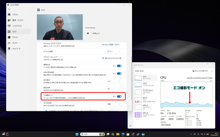Screen dimensions: 220x137
Task: Select Wi-Fi in Task Manager performance list
Action: tap(146, 100)
